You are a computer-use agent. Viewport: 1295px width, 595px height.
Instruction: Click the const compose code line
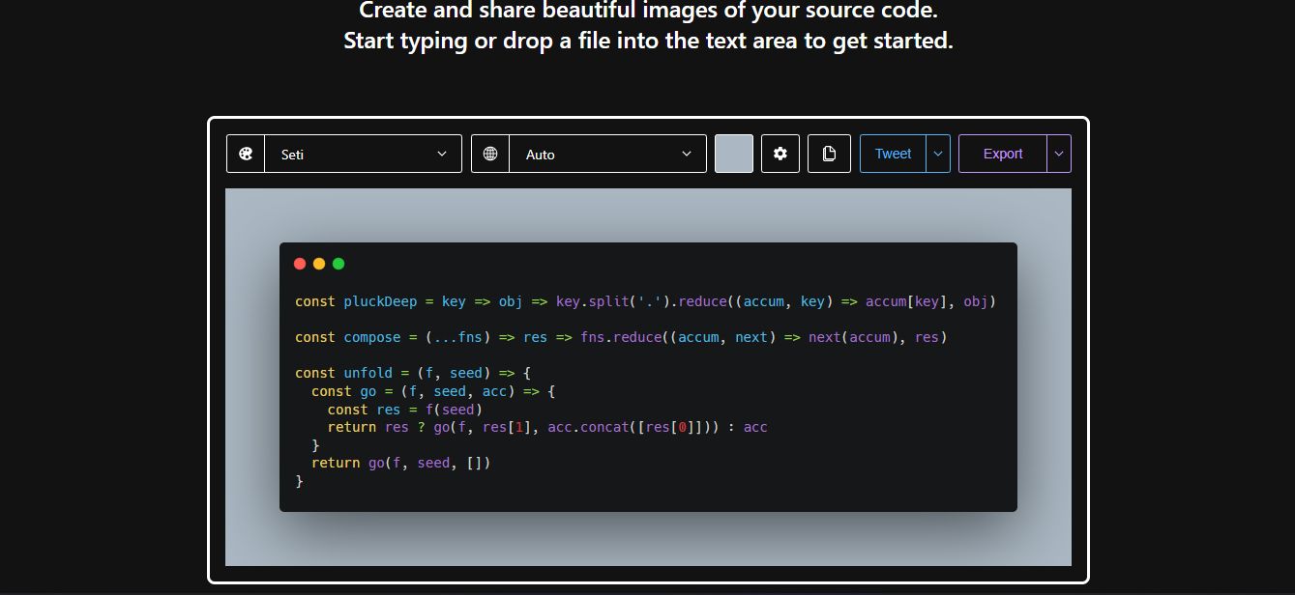click(621, 337)
